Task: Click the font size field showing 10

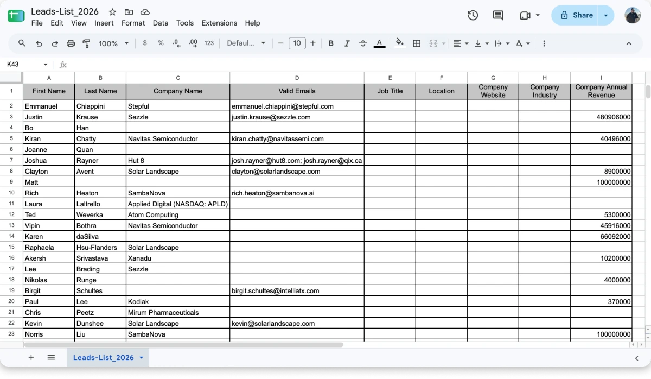Action: 297,43
